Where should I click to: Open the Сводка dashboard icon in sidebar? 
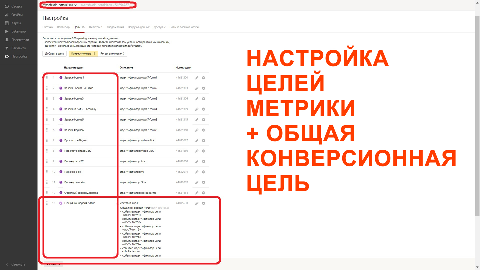pyautogui.click(x=7, y=6)
